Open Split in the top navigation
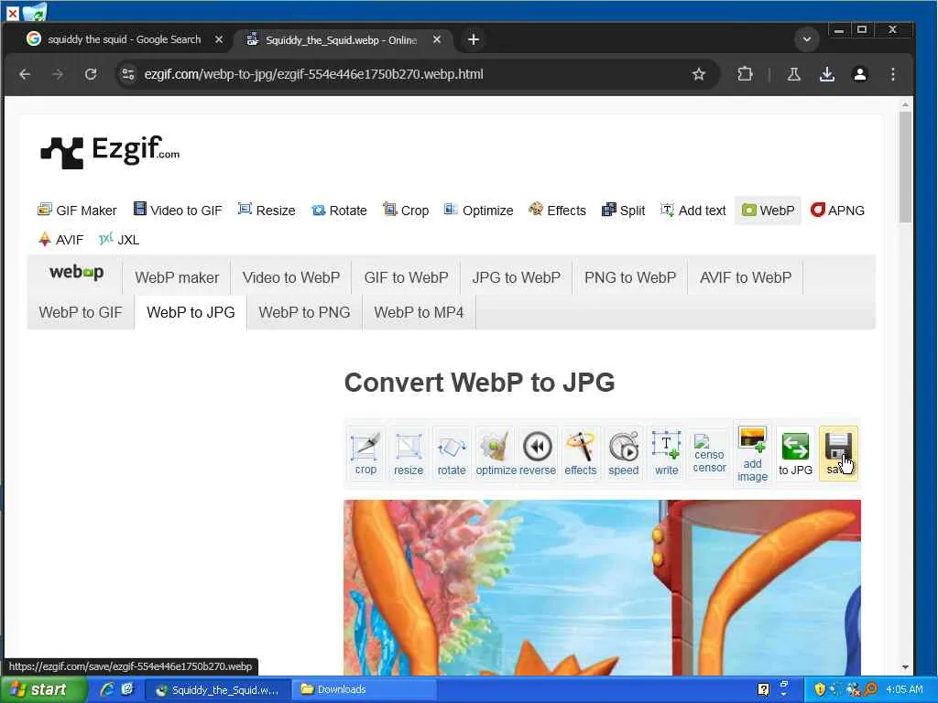Viewport: 938px width, 703px height. point(623,211)
